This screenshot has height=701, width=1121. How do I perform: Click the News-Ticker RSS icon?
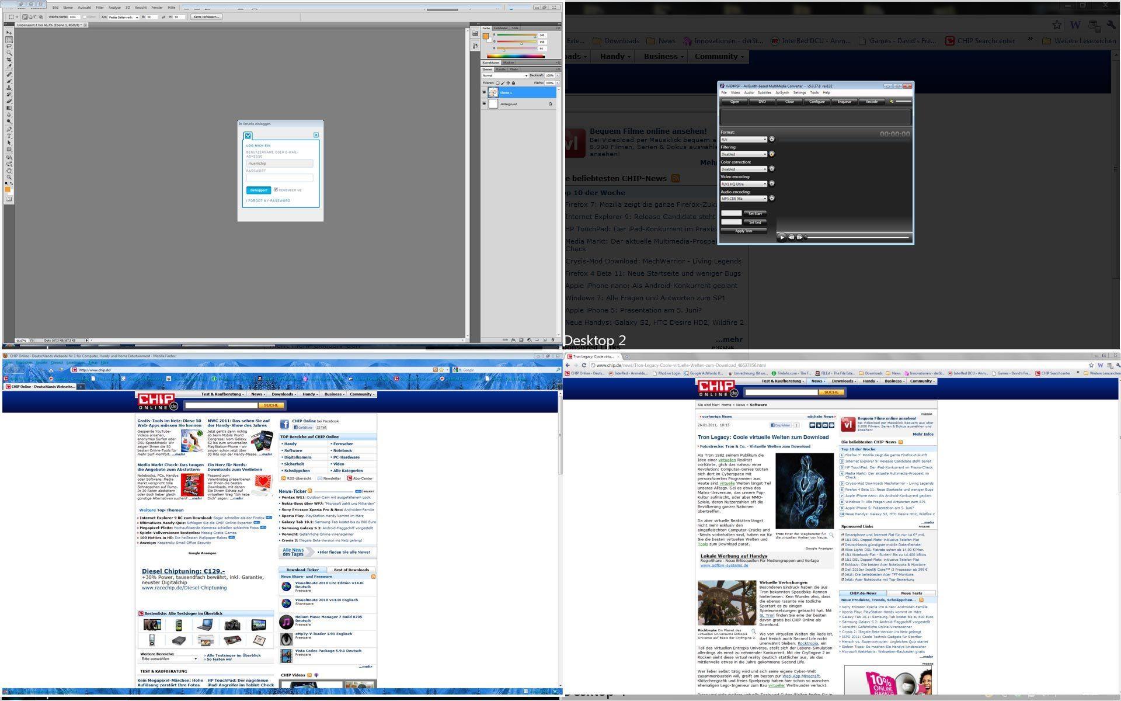pos(310,491)
